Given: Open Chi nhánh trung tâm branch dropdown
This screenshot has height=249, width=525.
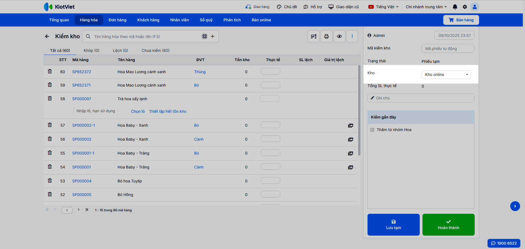Looking at the screenshot, I should pos(426,7).
